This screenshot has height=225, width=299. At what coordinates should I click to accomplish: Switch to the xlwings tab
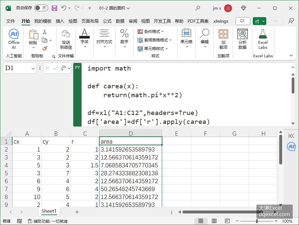[221, 21]
